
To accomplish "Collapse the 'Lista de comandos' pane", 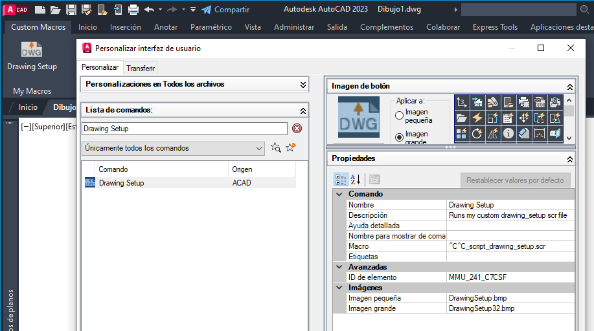I will [303, 111].
